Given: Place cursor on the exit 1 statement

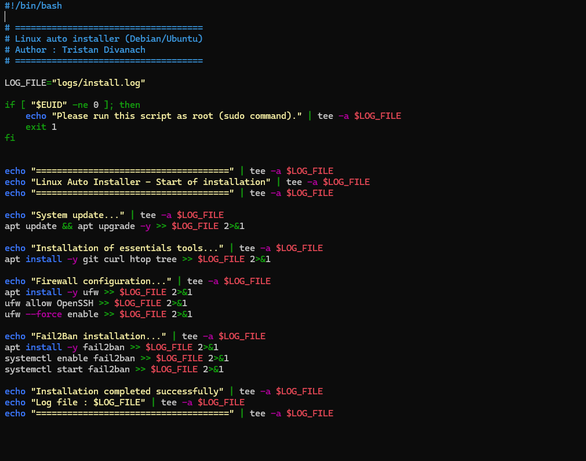Looking at the screenshot, I should click(x=41, y=126).
